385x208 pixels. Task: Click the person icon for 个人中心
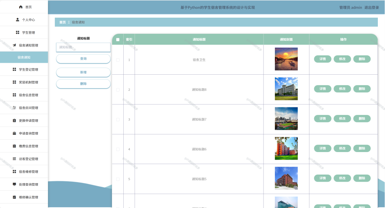pos(17,20)
